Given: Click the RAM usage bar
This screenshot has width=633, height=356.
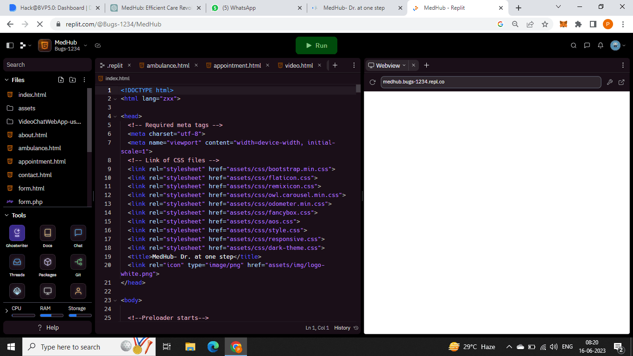Looking at the screenshot, I should (51, 315).
